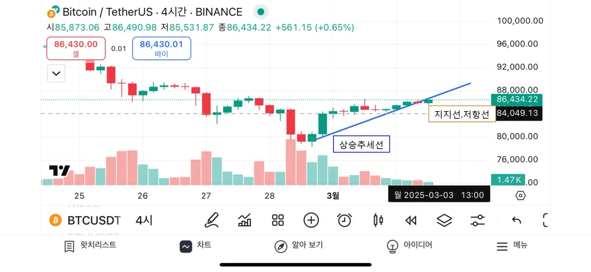The image size is (591, 272).
Task: Change the candlestick chart type
Action: tap(378, 220)
